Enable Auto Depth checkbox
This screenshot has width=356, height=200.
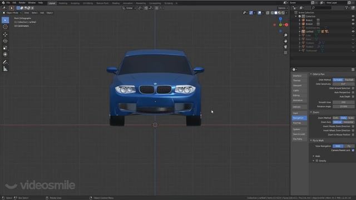click(x=353, y=97)
